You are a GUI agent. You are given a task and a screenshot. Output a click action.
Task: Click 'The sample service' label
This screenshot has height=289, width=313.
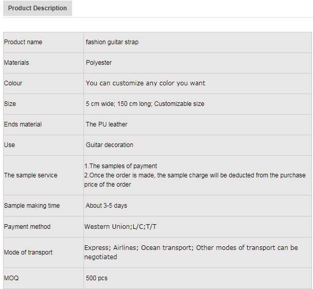coord(31,175)
